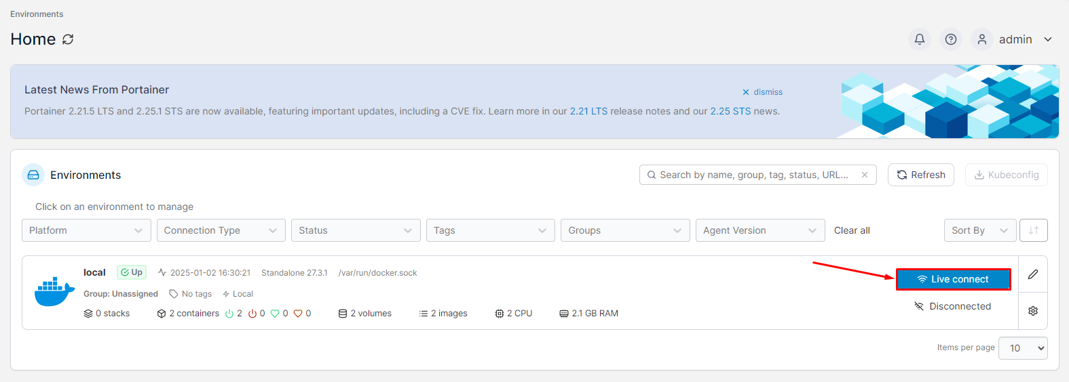Click the Live connect button
Screen dimensions: 1069x382
click(954, 279)
